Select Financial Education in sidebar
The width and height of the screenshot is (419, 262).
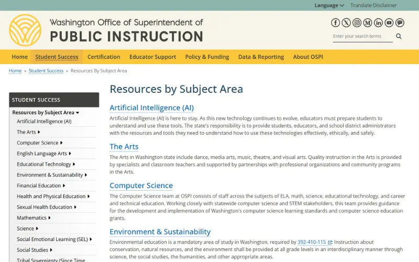(x=39, y=185)
